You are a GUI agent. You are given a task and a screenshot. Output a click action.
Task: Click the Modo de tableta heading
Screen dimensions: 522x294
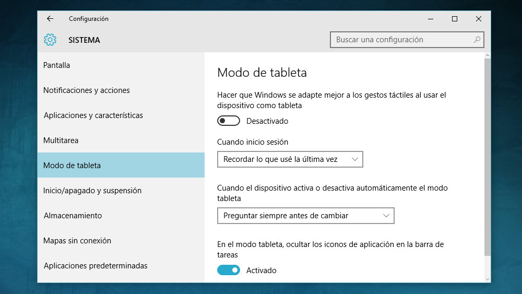coord(262,73)
